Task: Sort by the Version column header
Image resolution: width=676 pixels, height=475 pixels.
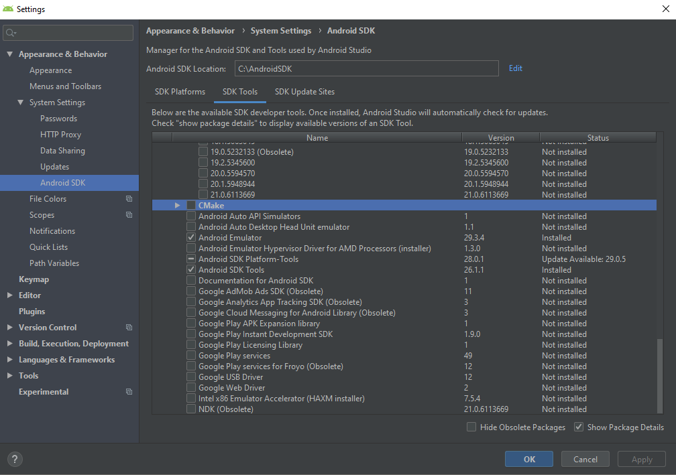Action: point(500,137)
